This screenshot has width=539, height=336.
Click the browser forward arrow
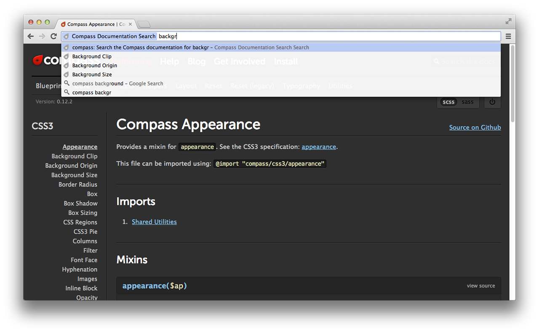click(42, 37)
